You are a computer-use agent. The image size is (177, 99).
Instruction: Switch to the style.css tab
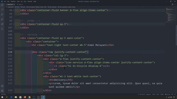(x=20, y=4)
